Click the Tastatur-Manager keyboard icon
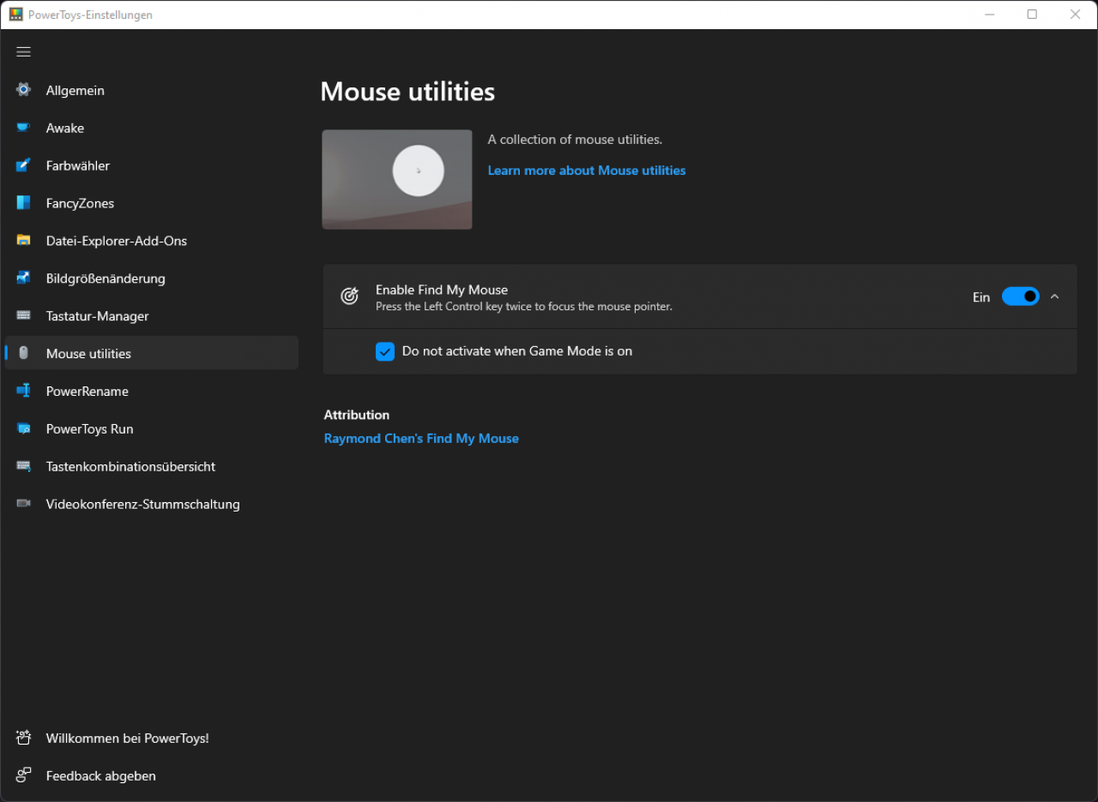 (x=23, y=316)
